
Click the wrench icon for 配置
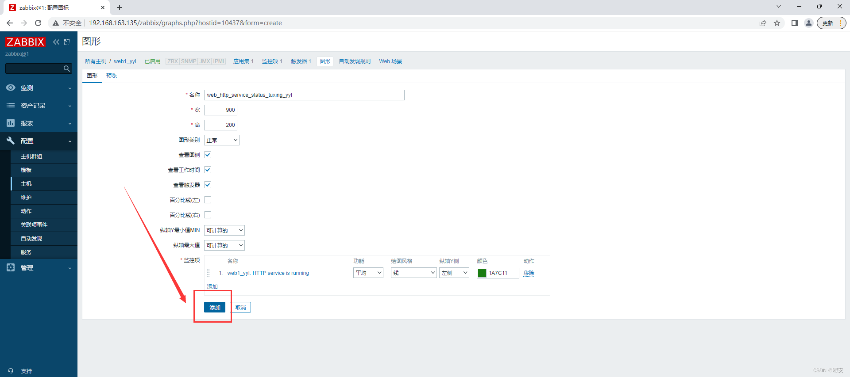point(11,141)
